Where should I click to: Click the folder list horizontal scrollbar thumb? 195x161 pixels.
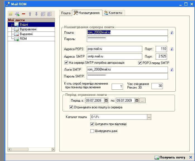(x=20, y=149)
